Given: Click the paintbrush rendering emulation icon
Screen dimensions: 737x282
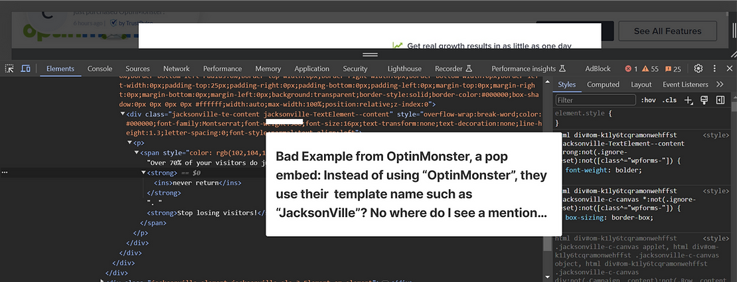Looking at the screenshot, I should [x=704, y=100].
